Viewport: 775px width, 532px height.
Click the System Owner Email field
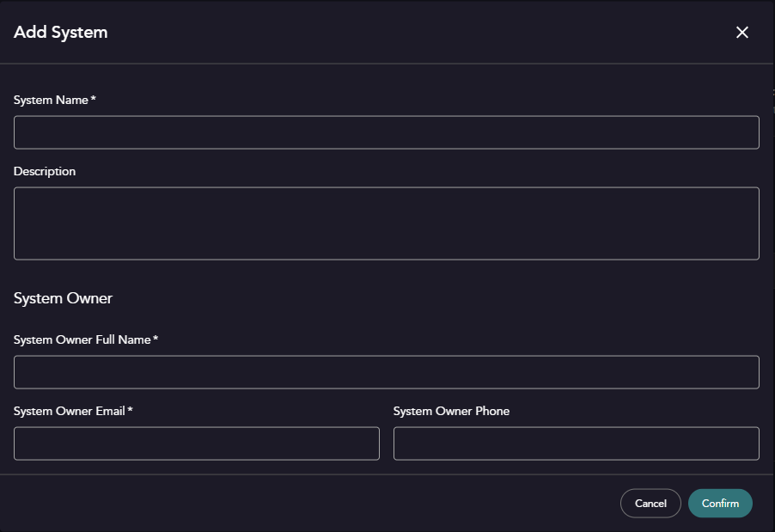pos(196,443)
